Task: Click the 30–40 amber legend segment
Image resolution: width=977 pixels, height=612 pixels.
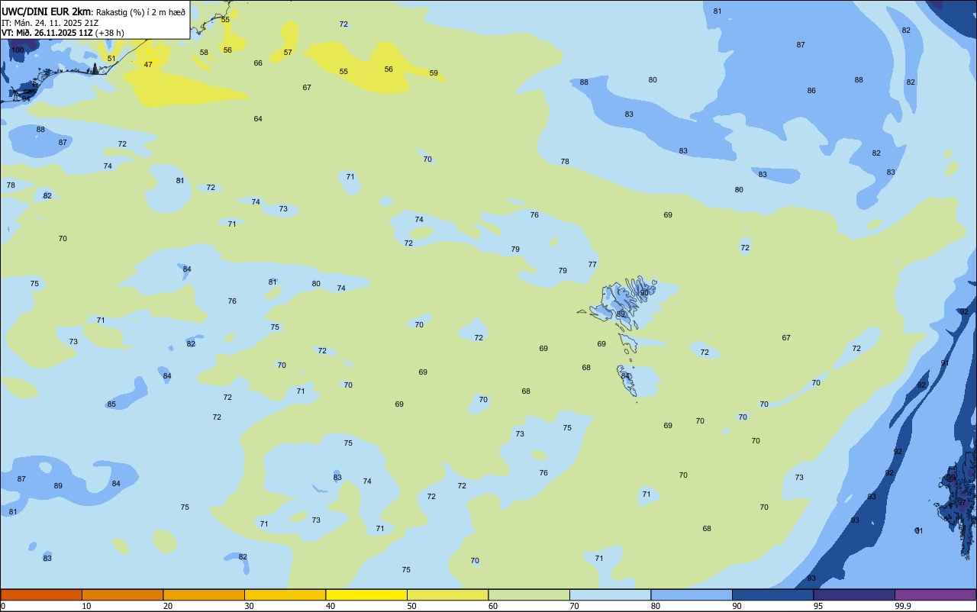Action: (x=285, y=594)
